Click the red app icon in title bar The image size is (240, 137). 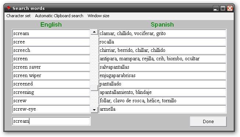click(8, 8)
